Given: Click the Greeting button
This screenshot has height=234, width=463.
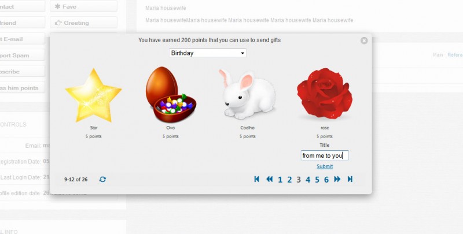Looking at the screenshot, I should click(83, 23).
